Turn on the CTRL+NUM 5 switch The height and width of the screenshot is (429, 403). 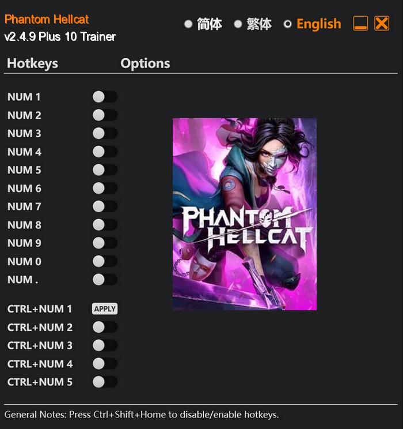coord(105,382)
